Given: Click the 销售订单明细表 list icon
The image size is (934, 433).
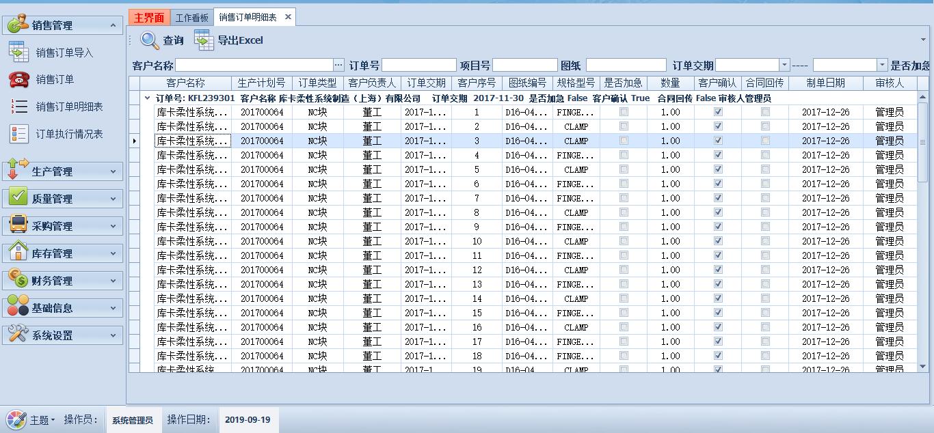Looking at the screenshot, I should point(18,107).
